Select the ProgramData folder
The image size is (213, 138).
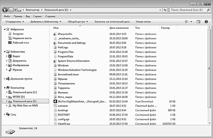pos(65,56)
